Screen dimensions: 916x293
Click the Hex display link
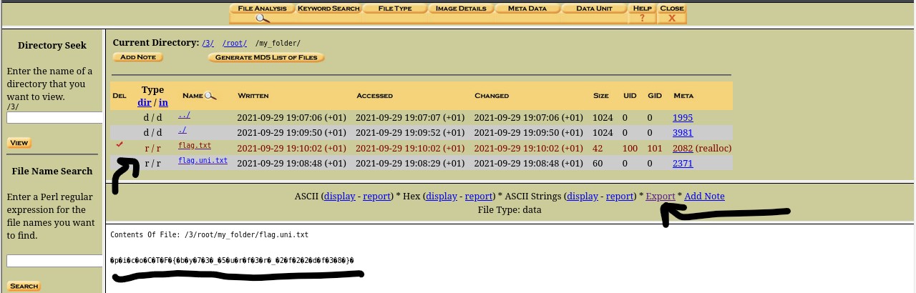click(x=442, y=197)
